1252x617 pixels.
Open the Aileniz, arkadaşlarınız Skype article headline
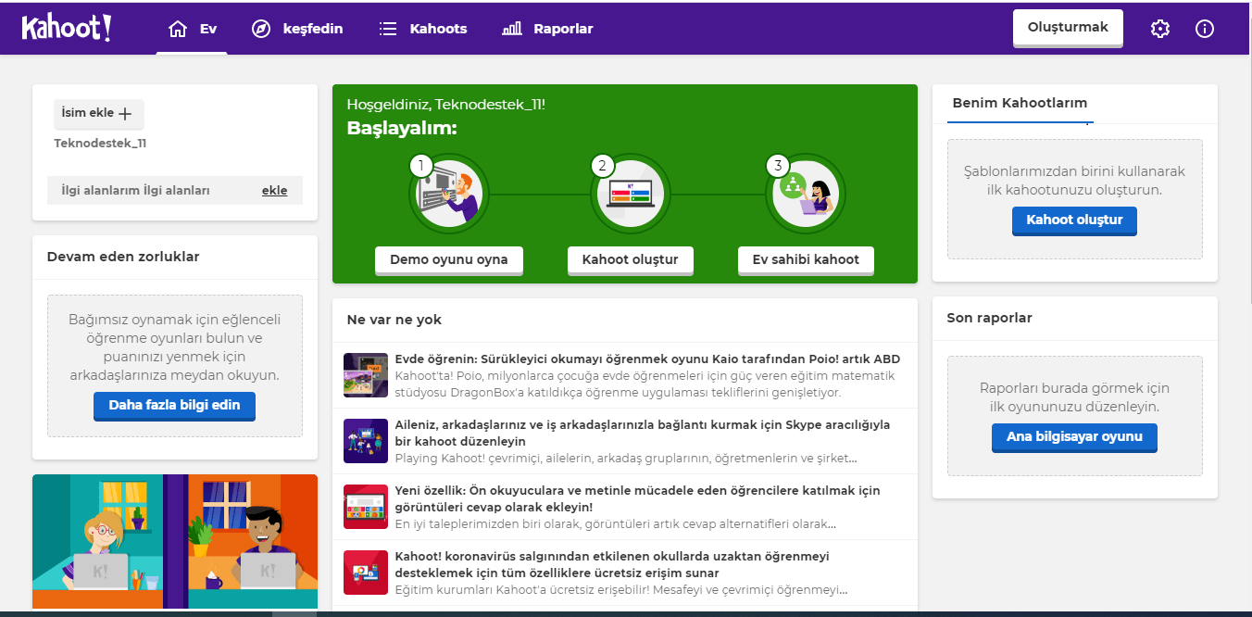[x=643, y=434]
